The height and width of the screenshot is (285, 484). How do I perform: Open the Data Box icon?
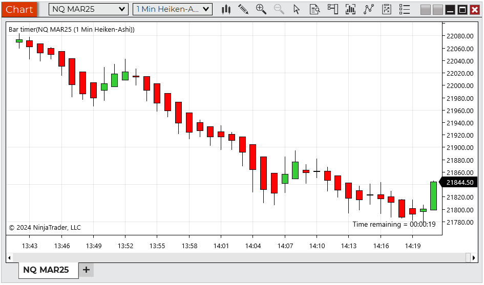coord(314,9)
